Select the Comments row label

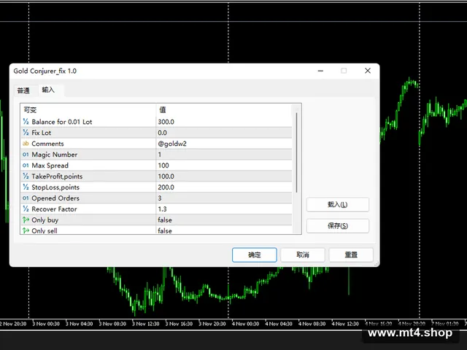47,144
